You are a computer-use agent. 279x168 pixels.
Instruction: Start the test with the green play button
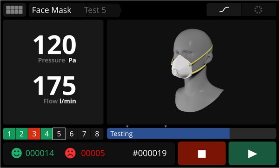[x=252, y=154]
